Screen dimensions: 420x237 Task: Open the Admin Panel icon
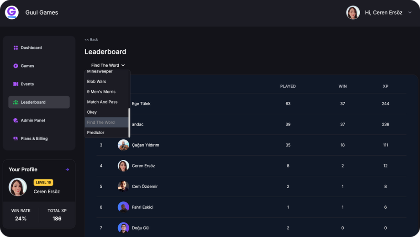click(x=16, y=121)
